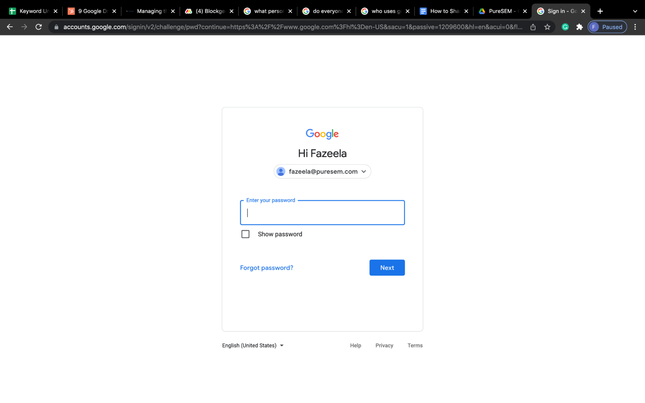645x403 pixels.
Task: Click the Forgot password link
Action: tap(266, 267)
